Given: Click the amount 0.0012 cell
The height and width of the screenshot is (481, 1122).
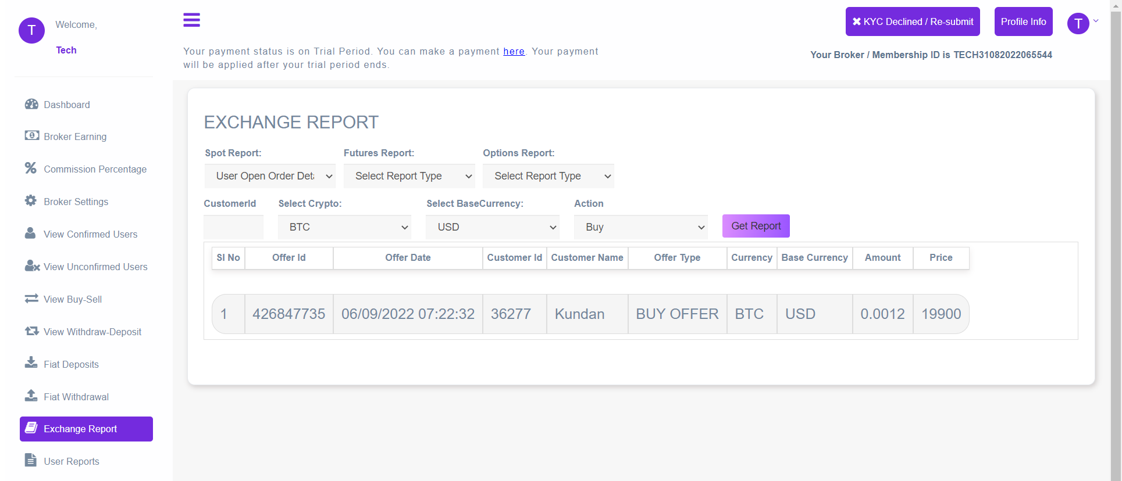Looking at the screenshot, I should pyautogui.click(x=882, y=314).
